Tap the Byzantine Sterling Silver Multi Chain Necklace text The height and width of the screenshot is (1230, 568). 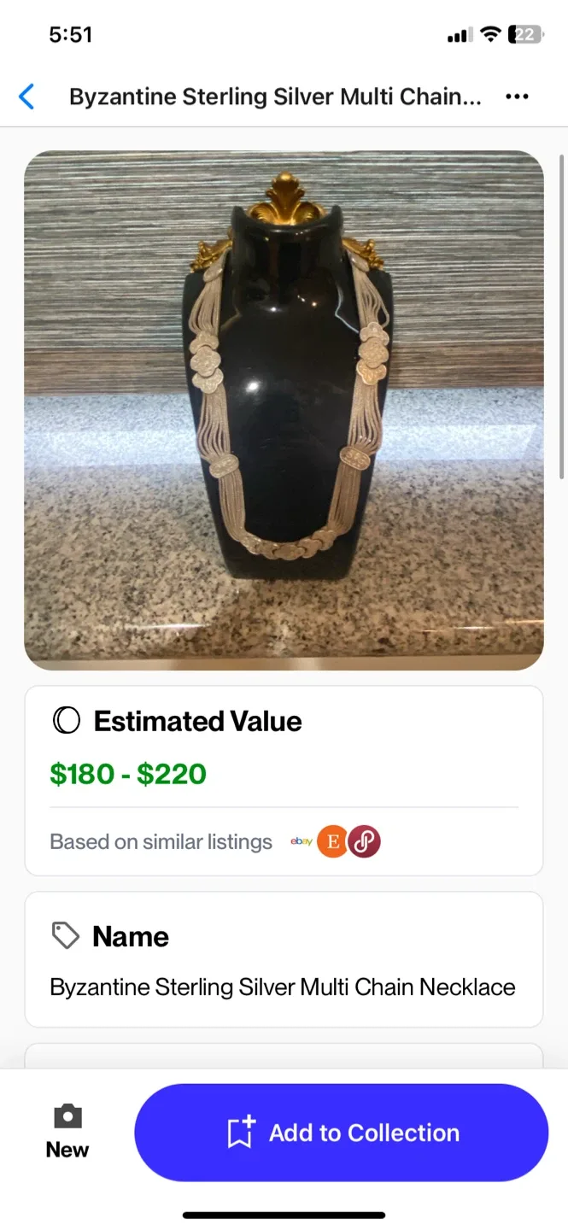[283, 987]
